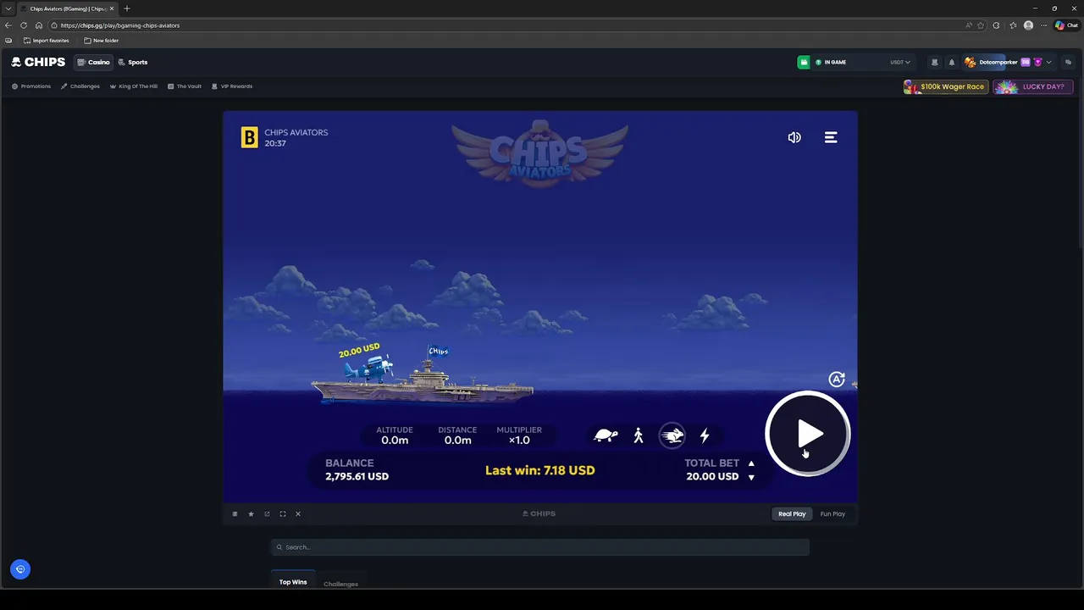Go to the browser home page
The height and width of the screenshot is (610, 1084).
click(x=38, y=25)
